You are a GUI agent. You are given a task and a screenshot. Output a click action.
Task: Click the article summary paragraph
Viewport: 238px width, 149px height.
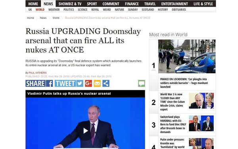coord(83,63)
